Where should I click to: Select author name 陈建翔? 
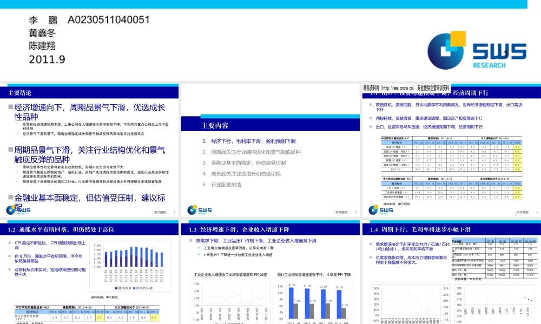click(42, 46)
